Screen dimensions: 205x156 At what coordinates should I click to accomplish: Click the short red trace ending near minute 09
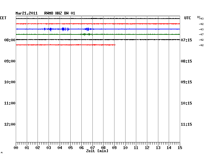(x=66, y=45)
